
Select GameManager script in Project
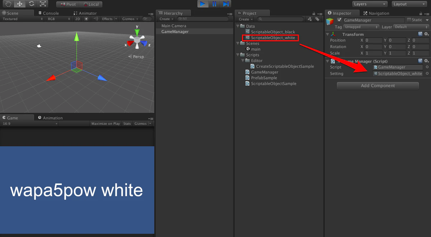click(262, 72)
